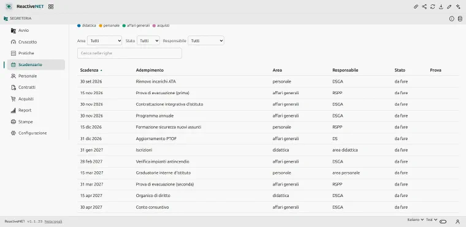The image size is (466, 227).
Task: Click the refresh sync icon
Action: click(433, 7)
